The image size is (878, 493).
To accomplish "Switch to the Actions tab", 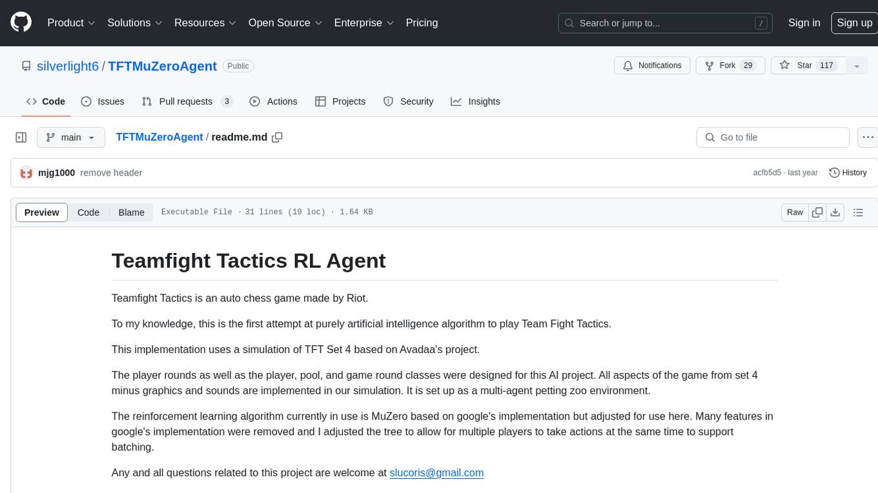I will coord(273,101).
